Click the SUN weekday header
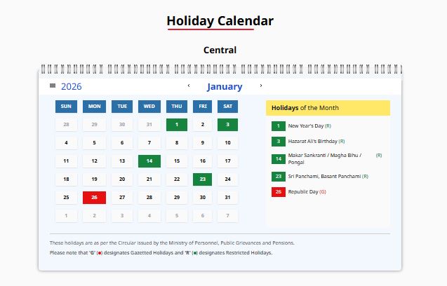Viewport: 447px width, 286px height. [66, 107]
